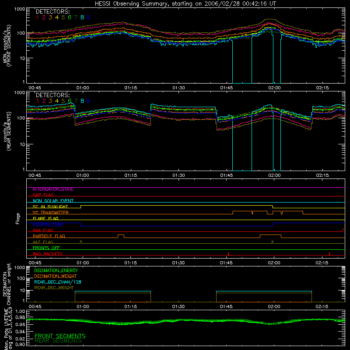The image size is (350, 350).
Task: Click 00:45 time label under front segments plot
Action: pos(35,88)
